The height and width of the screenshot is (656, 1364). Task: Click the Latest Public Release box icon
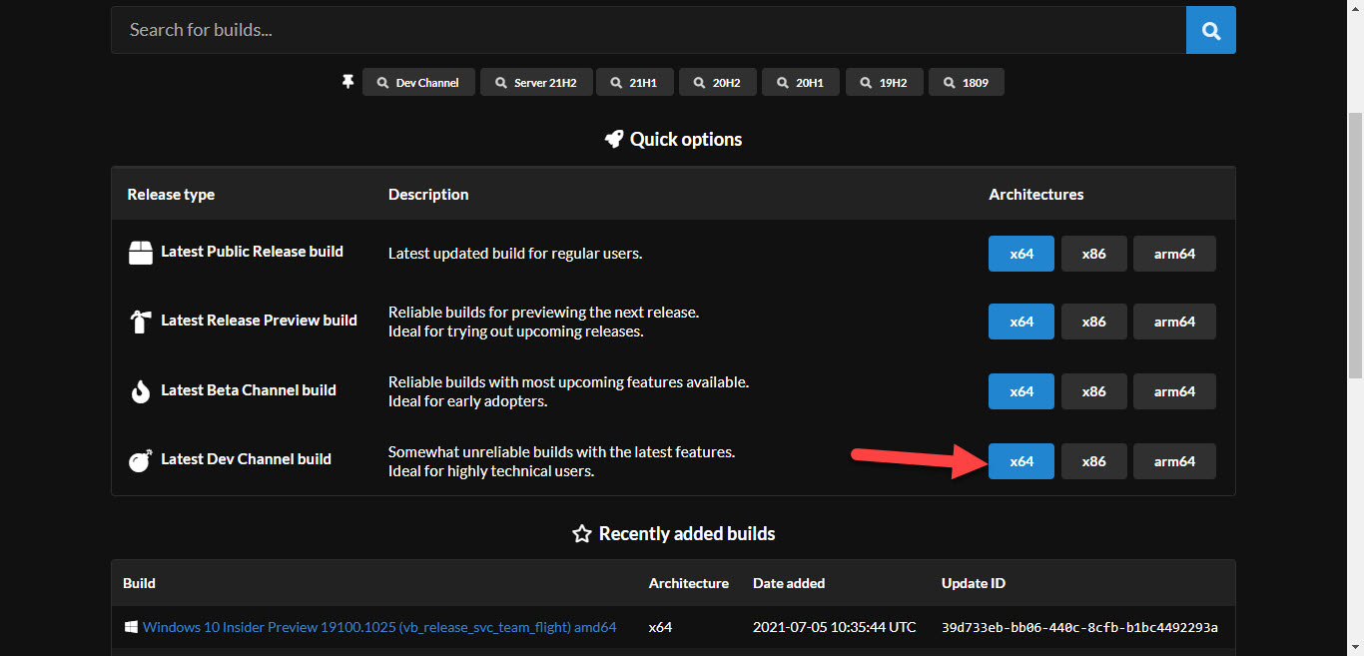tap(141, 253)
